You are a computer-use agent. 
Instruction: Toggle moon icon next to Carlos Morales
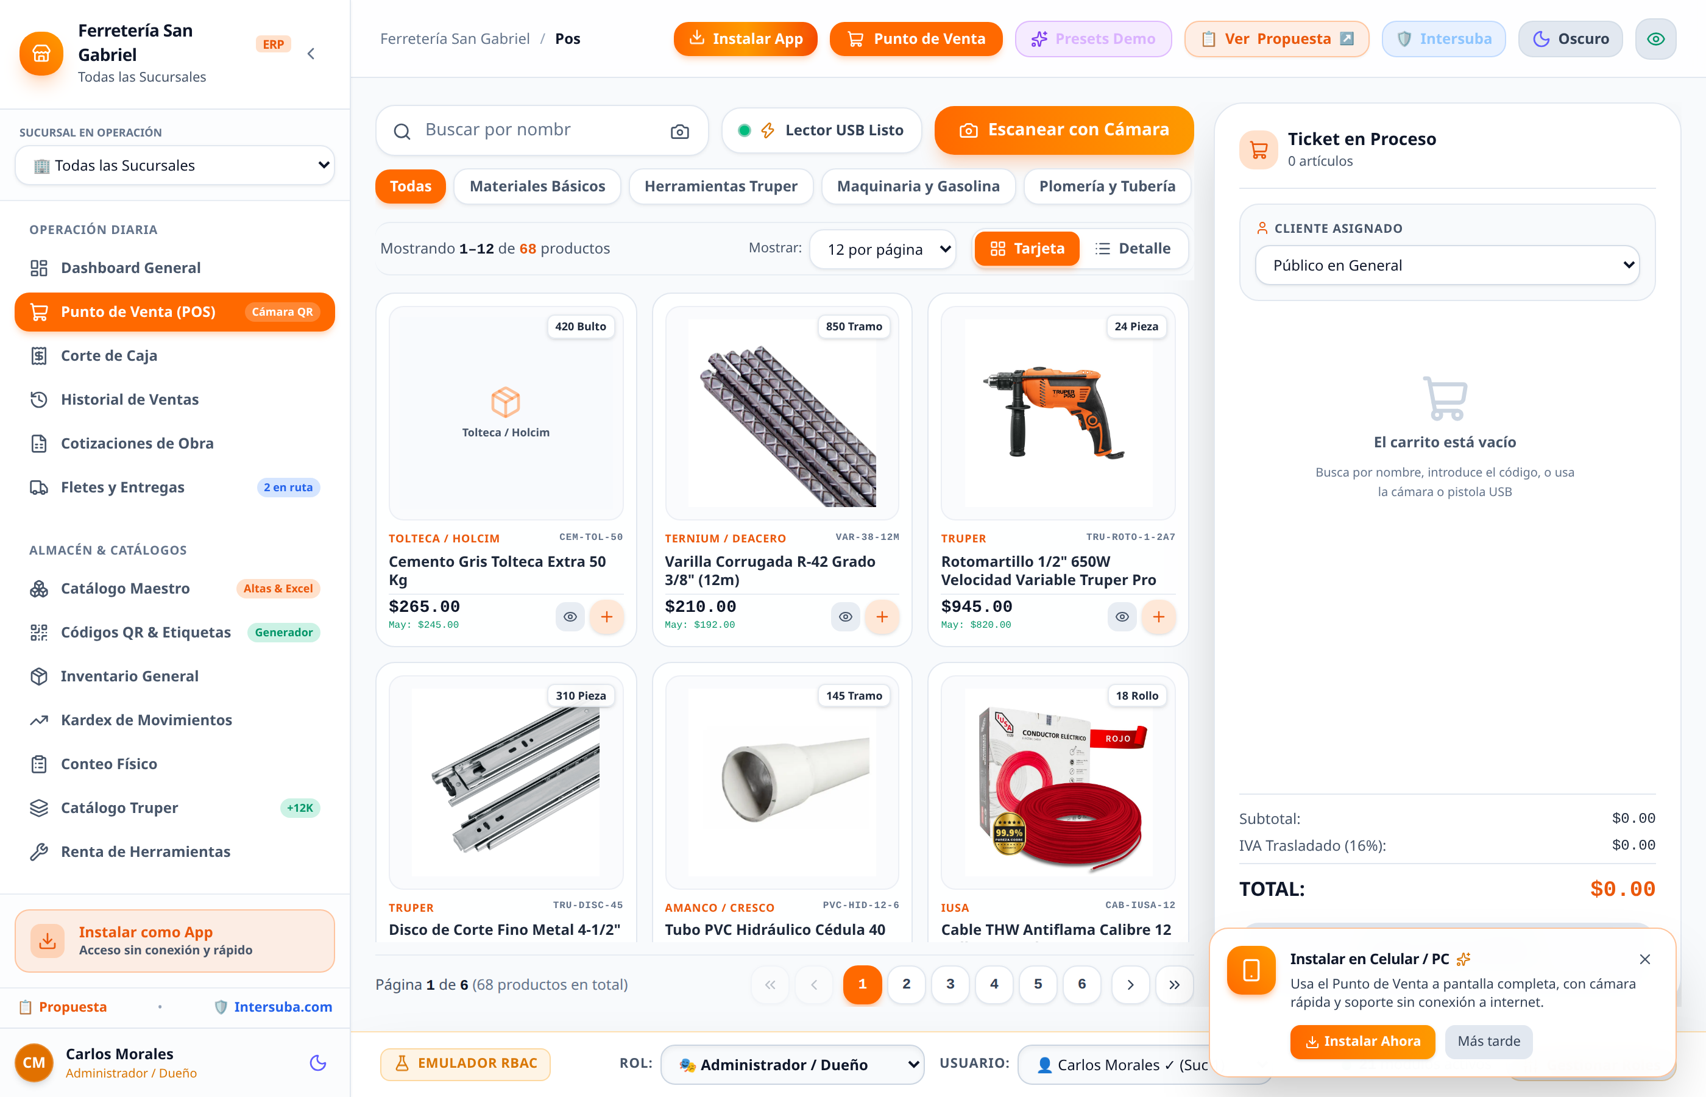click(317, 1063)
